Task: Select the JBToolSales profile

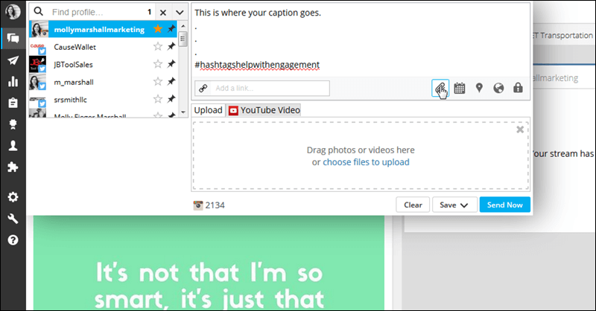Action: pyautogui.click(x=73, y=65)
